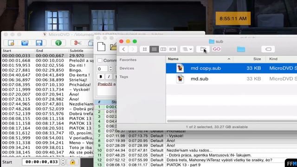Image resolution: width=297 pixels, height=167 pixels.
Task: Select the md copy.sub file
Action: (x=232, y=68)
